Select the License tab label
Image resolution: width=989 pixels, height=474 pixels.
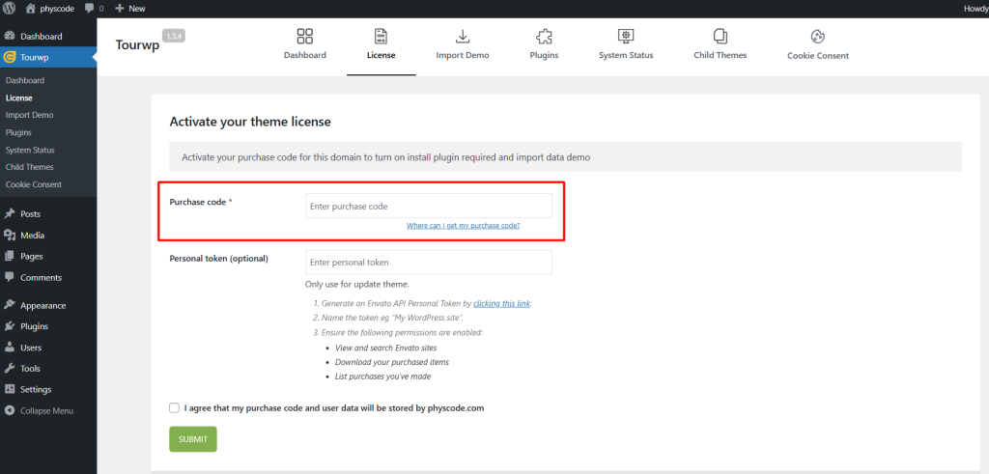(x=381, y=55)
